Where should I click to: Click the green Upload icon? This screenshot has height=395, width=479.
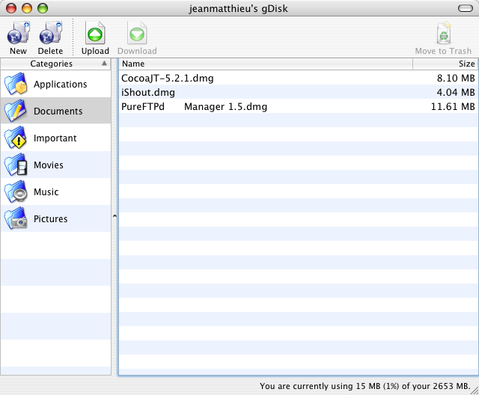click(95, 34)
